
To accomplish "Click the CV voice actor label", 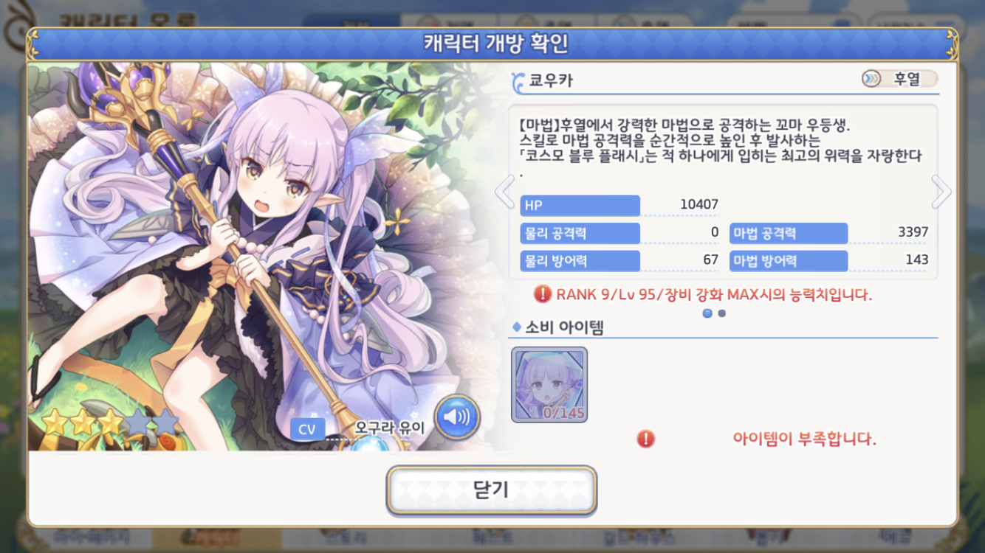I will (x=307, y=429).
